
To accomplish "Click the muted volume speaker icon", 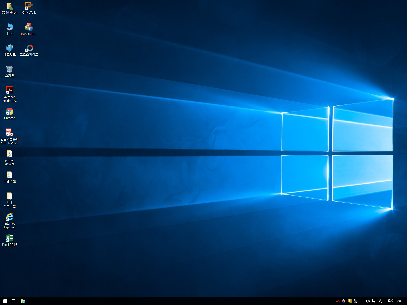I will pyautogui.click(x=368, y=301).
